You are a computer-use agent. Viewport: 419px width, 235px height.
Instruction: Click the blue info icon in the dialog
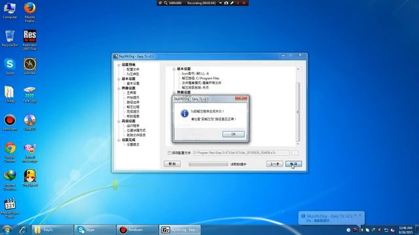(x=185, y=113)
